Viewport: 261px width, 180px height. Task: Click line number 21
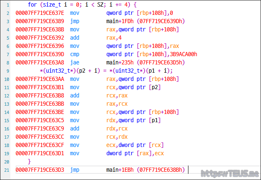coord(7,170)
